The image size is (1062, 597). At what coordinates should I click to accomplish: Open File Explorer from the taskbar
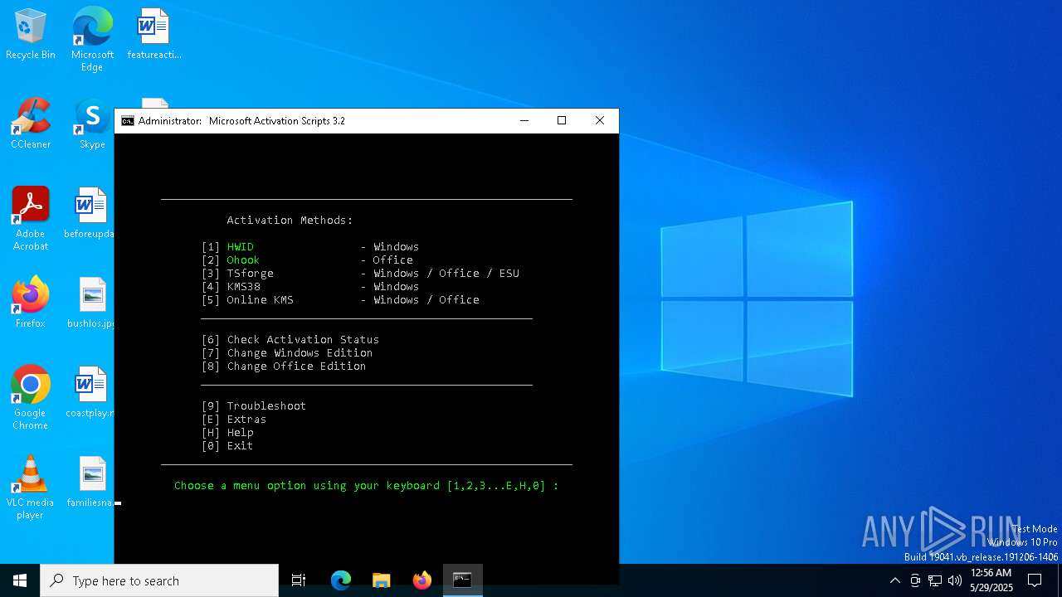[381, 580]
